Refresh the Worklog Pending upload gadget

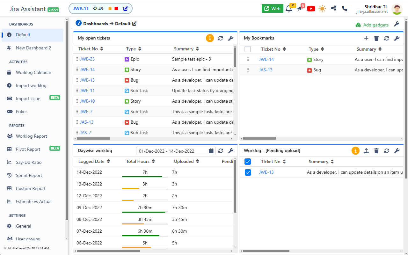387,151
